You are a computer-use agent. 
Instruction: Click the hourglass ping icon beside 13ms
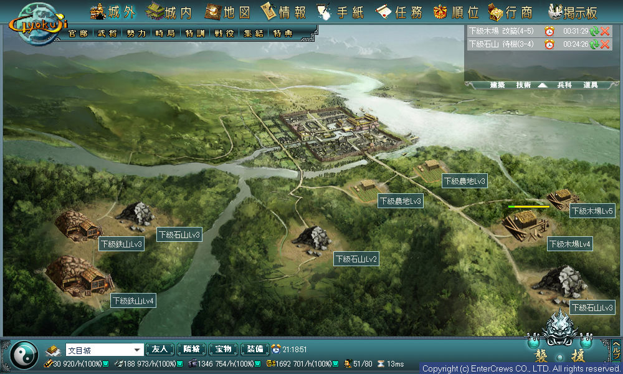pos(381,363)
